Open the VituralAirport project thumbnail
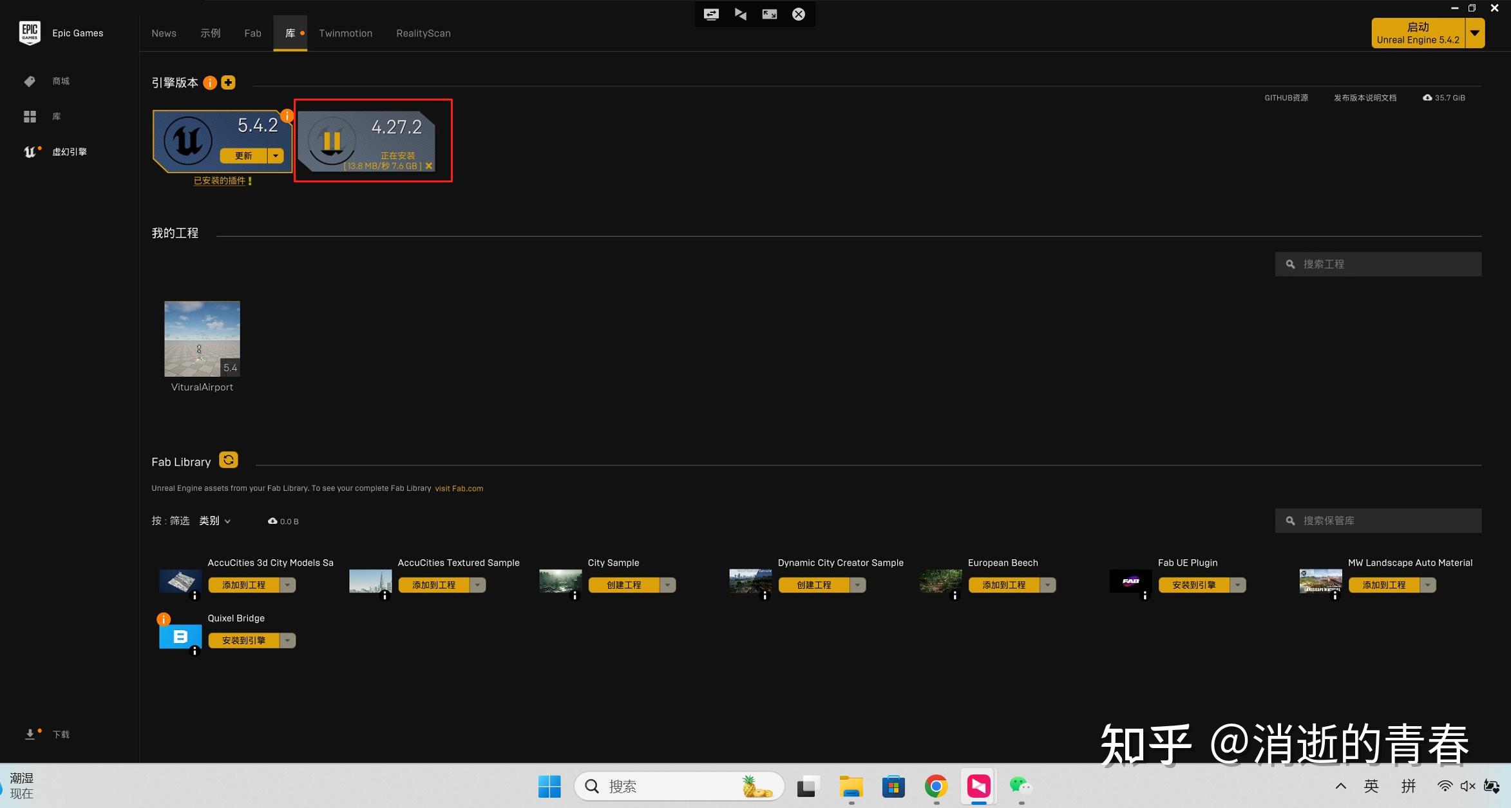Viewport: 1511px width, 808px height. pos(202,339)
